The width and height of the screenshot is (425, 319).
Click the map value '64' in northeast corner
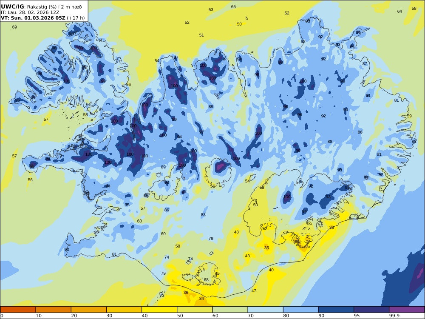[x=399, y=11]
